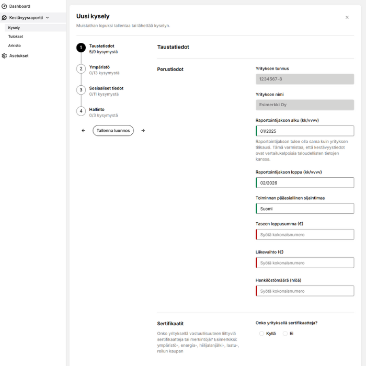
Task: Focus the Liikevaihto input field
Action: [x=305, y=263]
